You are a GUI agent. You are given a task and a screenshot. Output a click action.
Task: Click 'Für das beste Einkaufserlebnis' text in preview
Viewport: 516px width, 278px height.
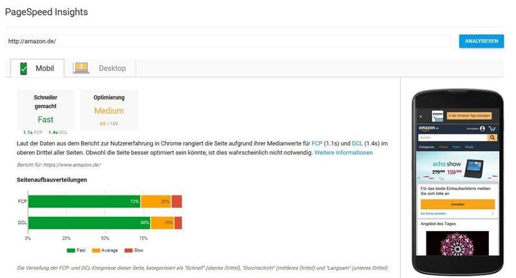(455, 191)
